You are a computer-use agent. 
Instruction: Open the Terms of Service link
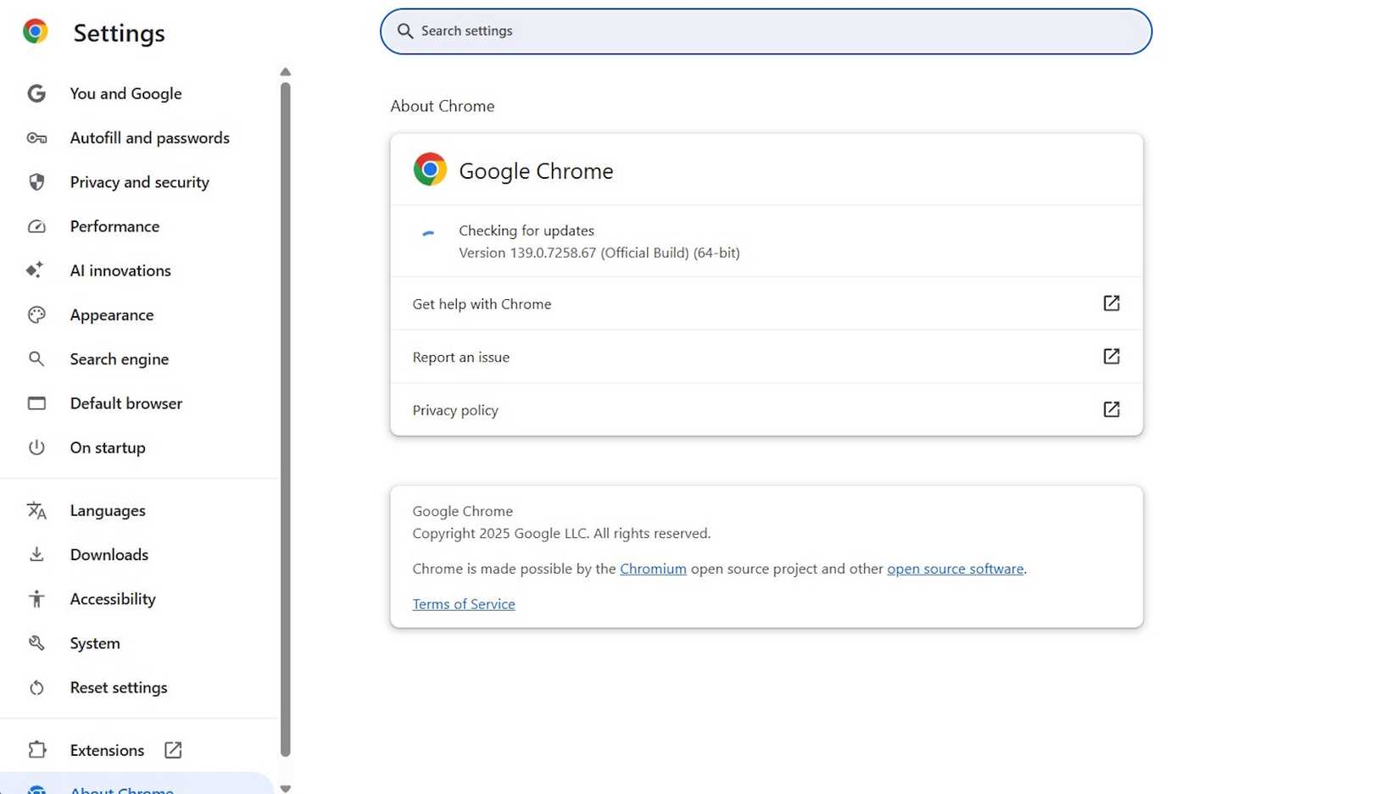pos(464,603)
